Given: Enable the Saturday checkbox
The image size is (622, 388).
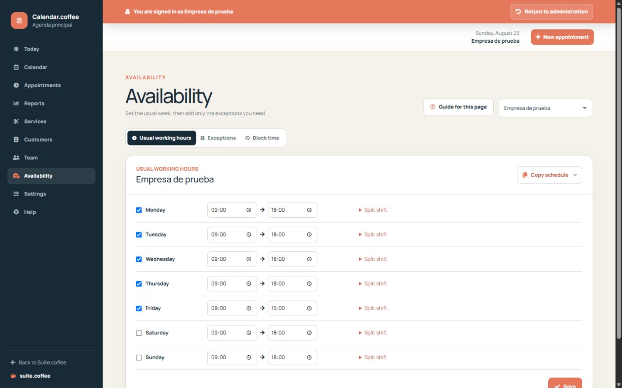Looking at the screenshot, I should [x=139, y=333].
